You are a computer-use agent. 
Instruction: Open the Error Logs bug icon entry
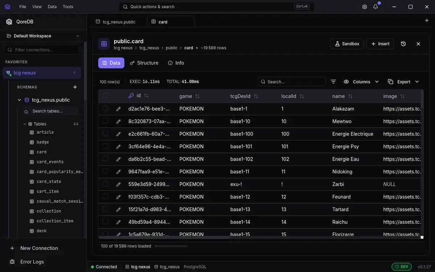(x=12, y=261)
